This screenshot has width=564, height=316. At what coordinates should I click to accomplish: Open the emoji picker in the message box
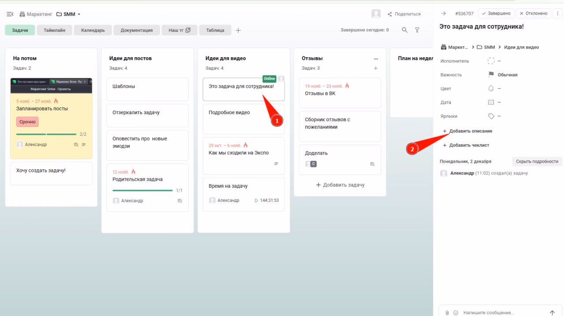456,312
